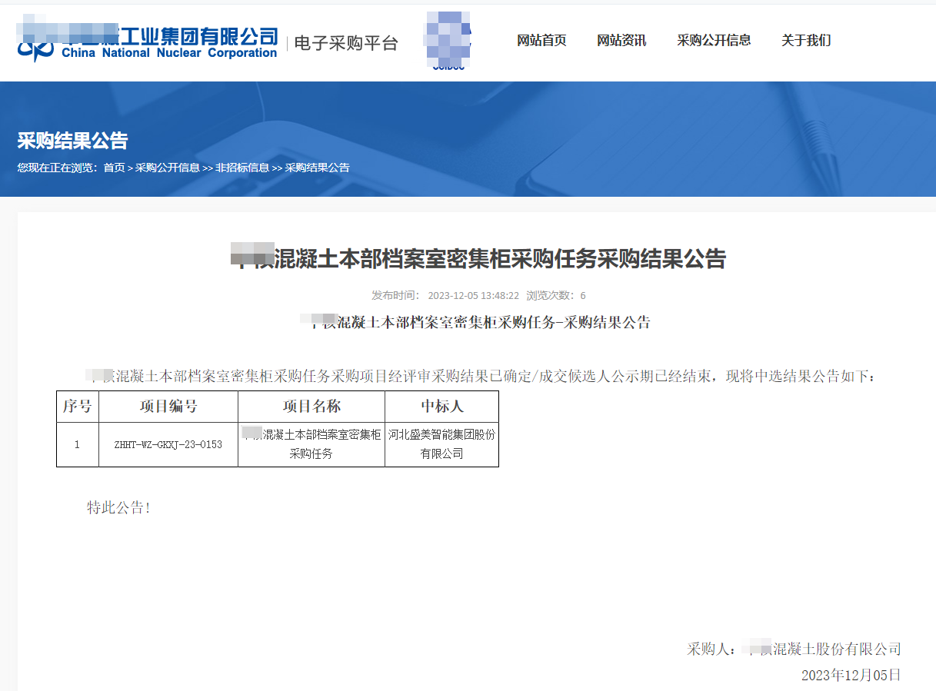Image resolution: width=936 pixels, height=691 pixels.
Task: Click the 中标人 column header
Action: coord(441,407)
